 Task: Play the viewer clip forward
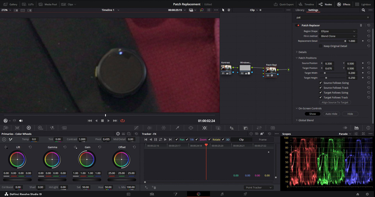(x=108, y=121)
